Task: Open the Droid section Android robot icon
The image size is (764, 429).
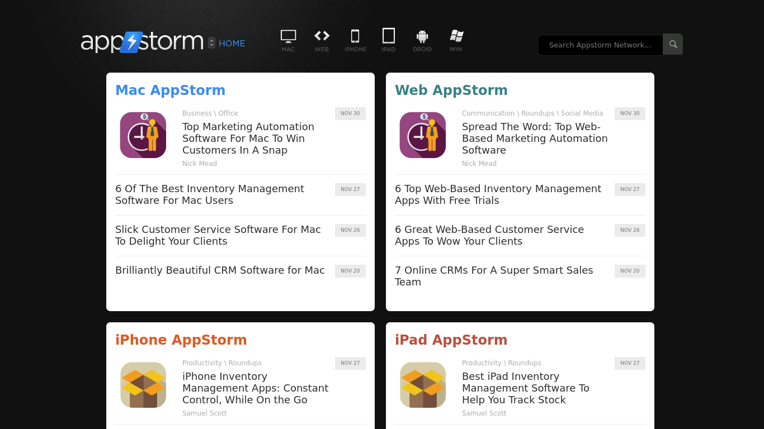Action: click(x=422, y=36)
